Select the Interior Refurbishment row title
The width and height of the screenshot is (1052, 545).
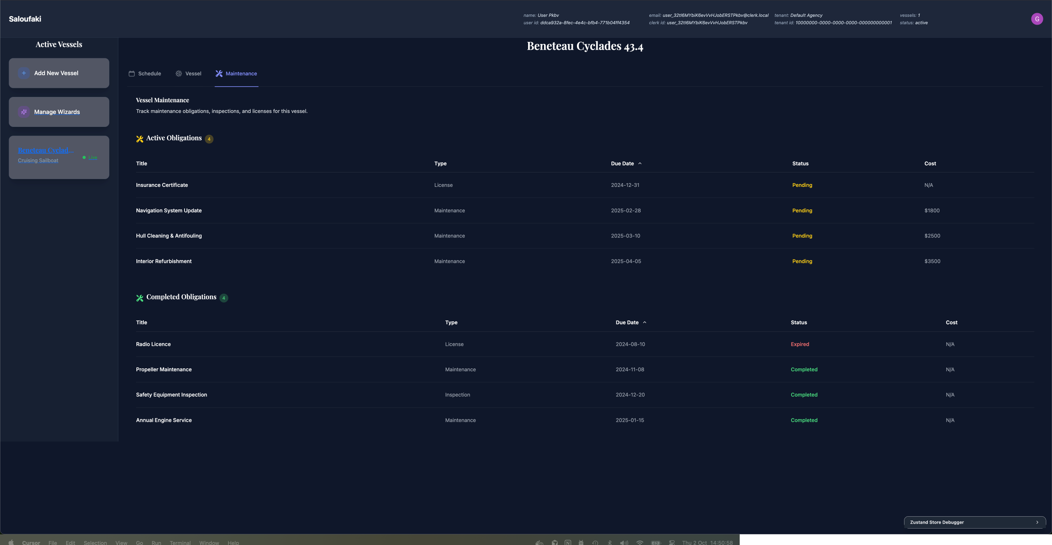tap(164, 261)
